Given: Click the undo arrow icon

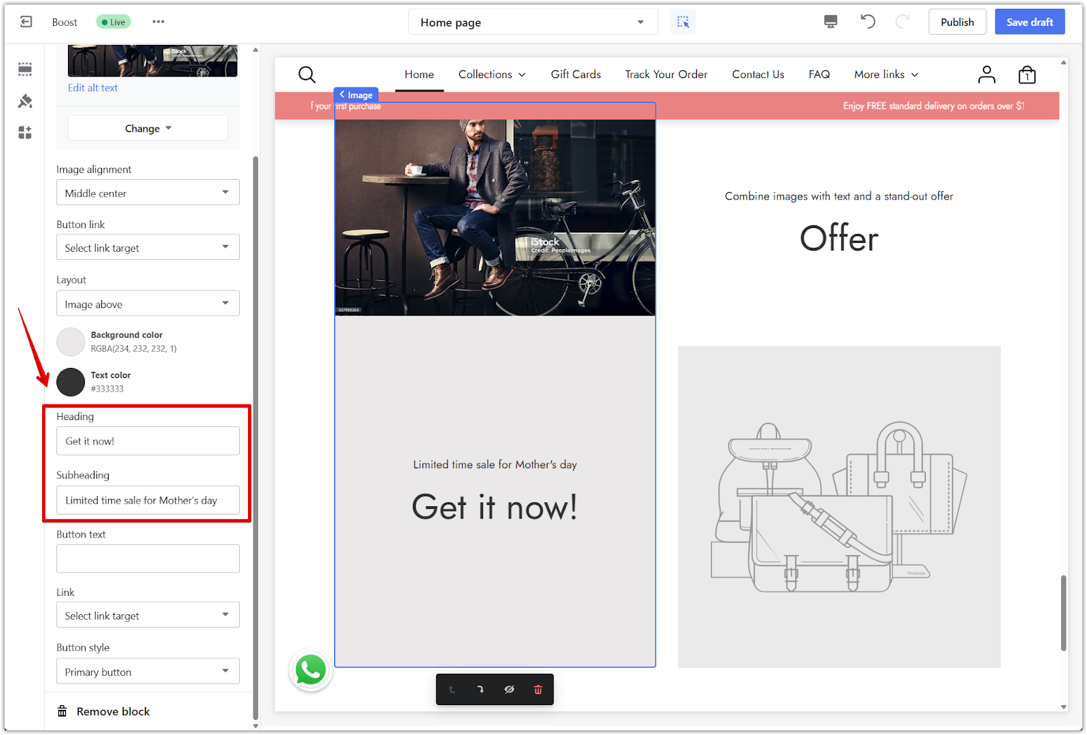Looking at the screenshot, I should click(x=868, y=22).
